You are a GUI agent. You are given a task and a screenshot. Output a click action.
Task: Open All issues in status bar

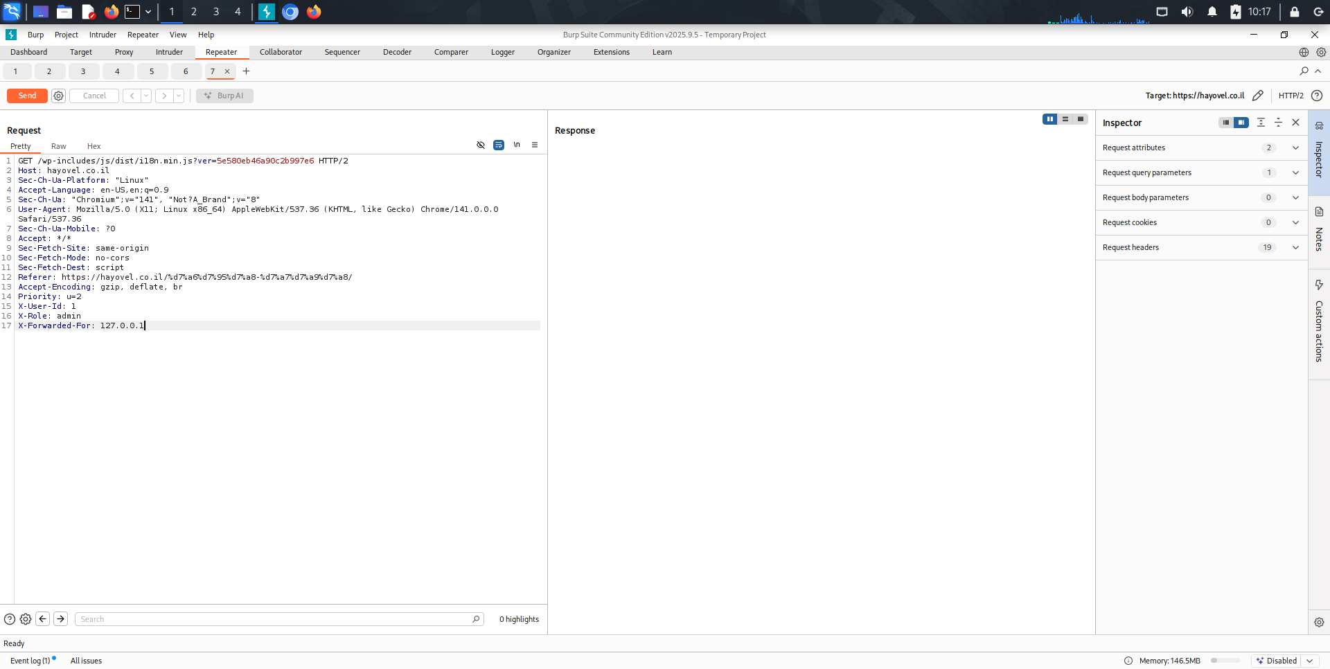pos(86,661)
